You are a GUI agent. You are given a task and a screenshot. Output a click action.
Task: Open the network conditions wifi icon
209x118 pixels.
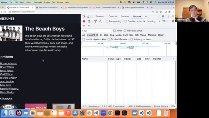pos(164,21)
